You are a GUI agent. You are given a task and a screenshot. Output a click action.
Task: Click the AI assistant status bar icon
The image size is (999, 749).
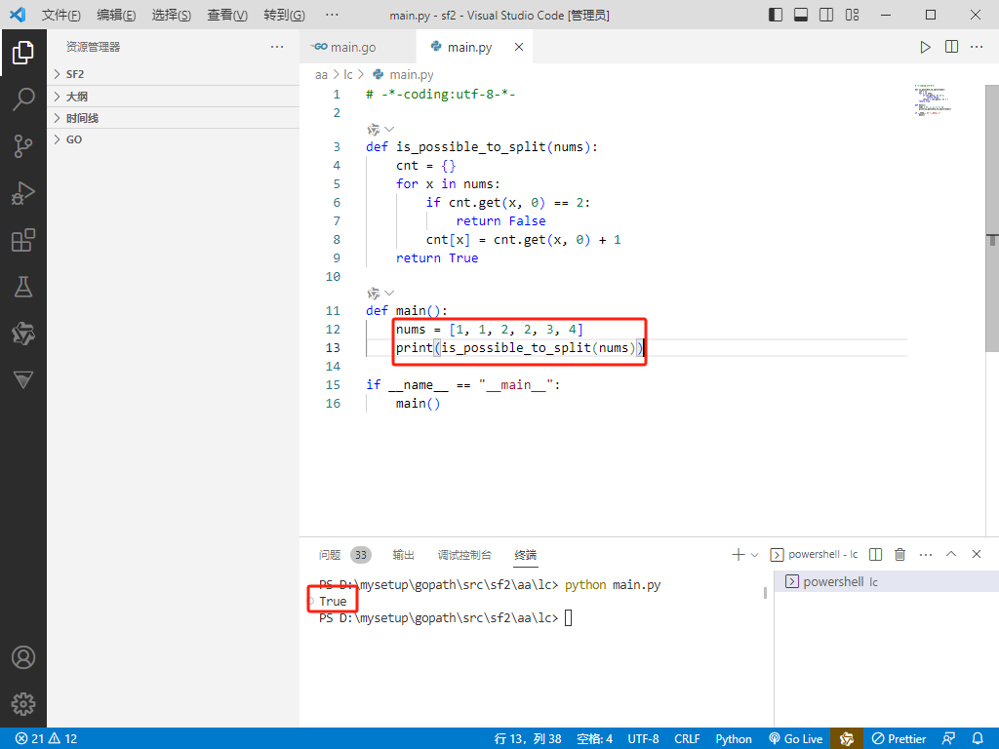pos(847,739)
